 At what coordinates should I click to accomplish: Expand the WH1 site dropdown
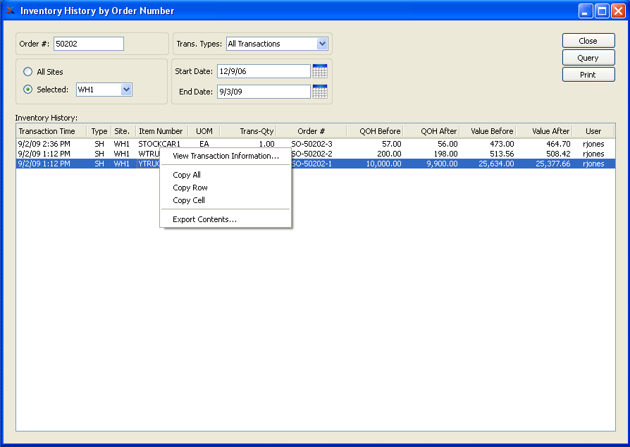pyautogui.click(x=126, y=90)
